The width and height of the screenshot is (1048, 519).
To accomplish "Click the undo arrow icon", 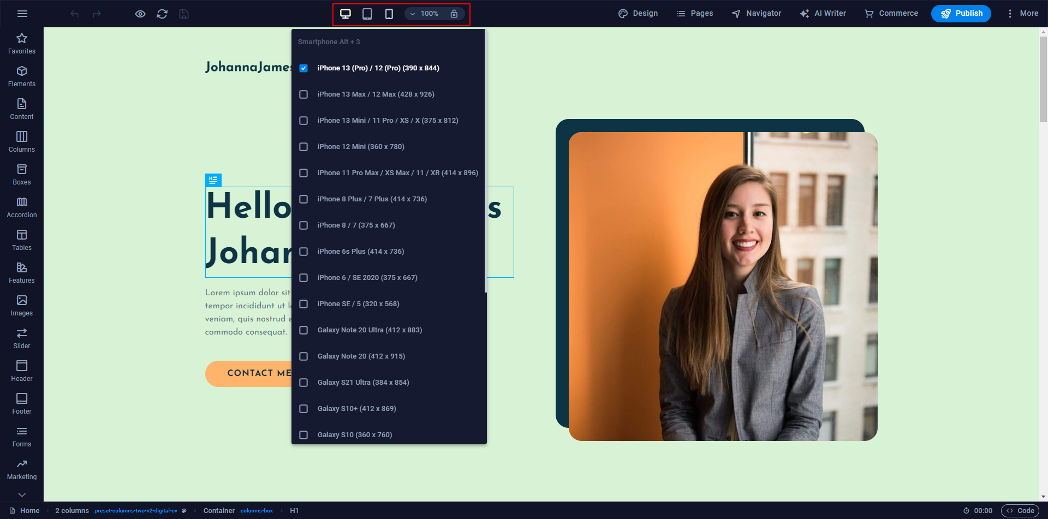I will pyautogui.click(x=75, y=14).
